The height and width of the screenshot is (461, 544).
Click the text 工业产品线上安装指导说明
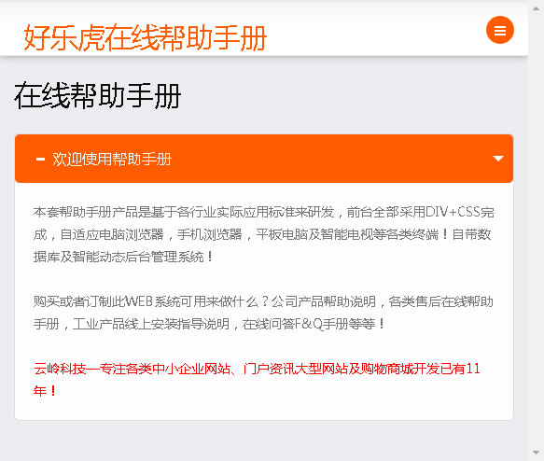[151, 325]
